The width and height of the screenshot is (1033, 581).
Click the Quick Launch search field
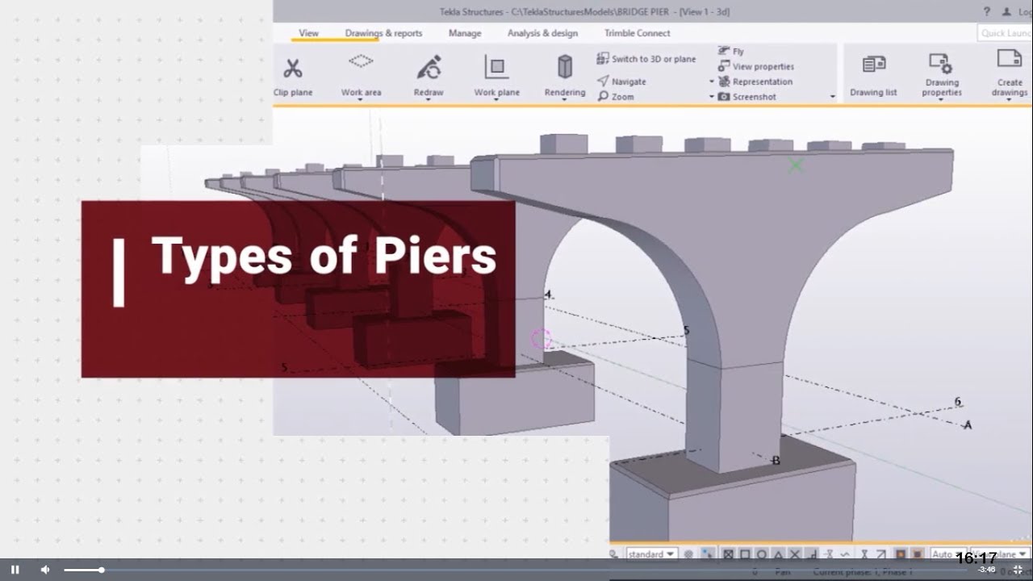[1005, 33]
